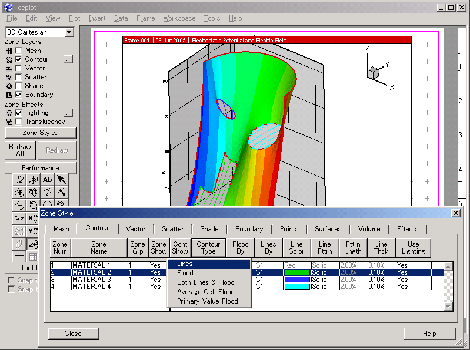Select the add contour level tool
Screen dimensions: 470x350
[19, 193]
